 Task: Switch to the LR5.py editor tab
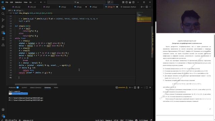(x=79, y=7)
